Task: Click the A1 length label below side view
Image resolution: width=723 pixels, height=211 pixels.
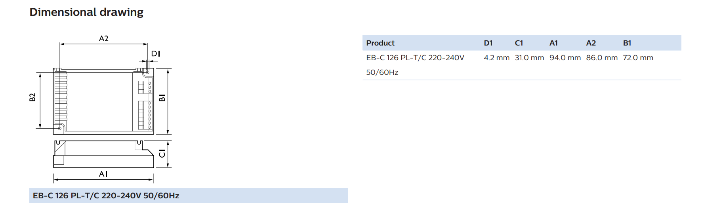Action: coord(103,174)
